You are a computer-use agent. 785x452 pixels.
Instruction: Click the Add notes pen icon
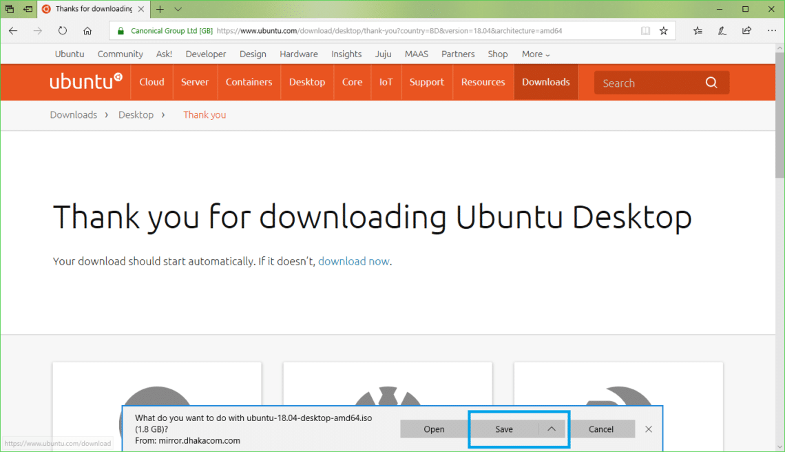722,31
